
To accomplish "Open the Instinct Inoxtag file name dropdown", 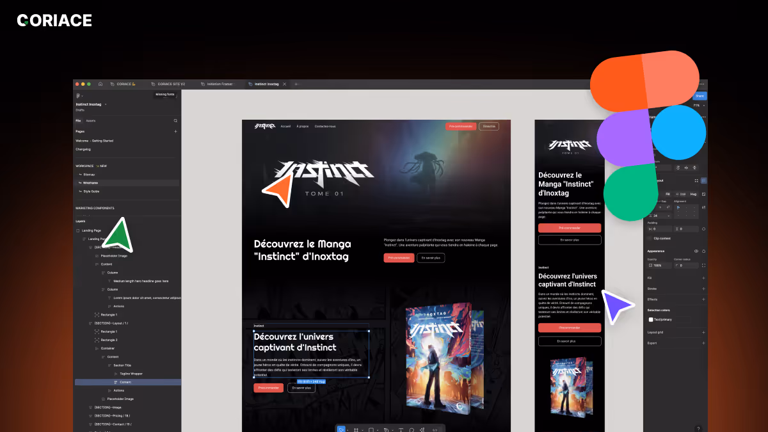I will (x=105, y=104).
